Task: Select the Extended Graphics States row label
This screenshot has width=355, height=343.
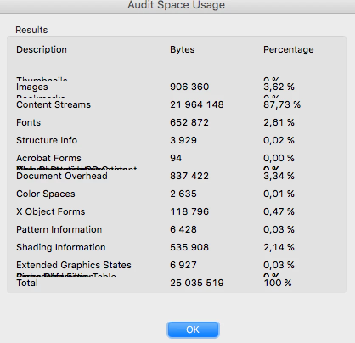Action: tap(74, 265)
